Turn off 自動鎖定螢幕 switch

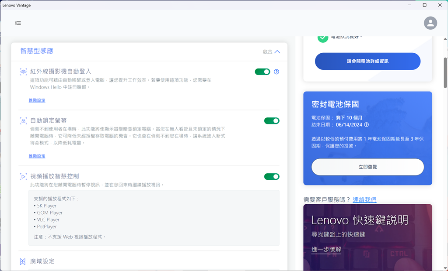(272, 121)
